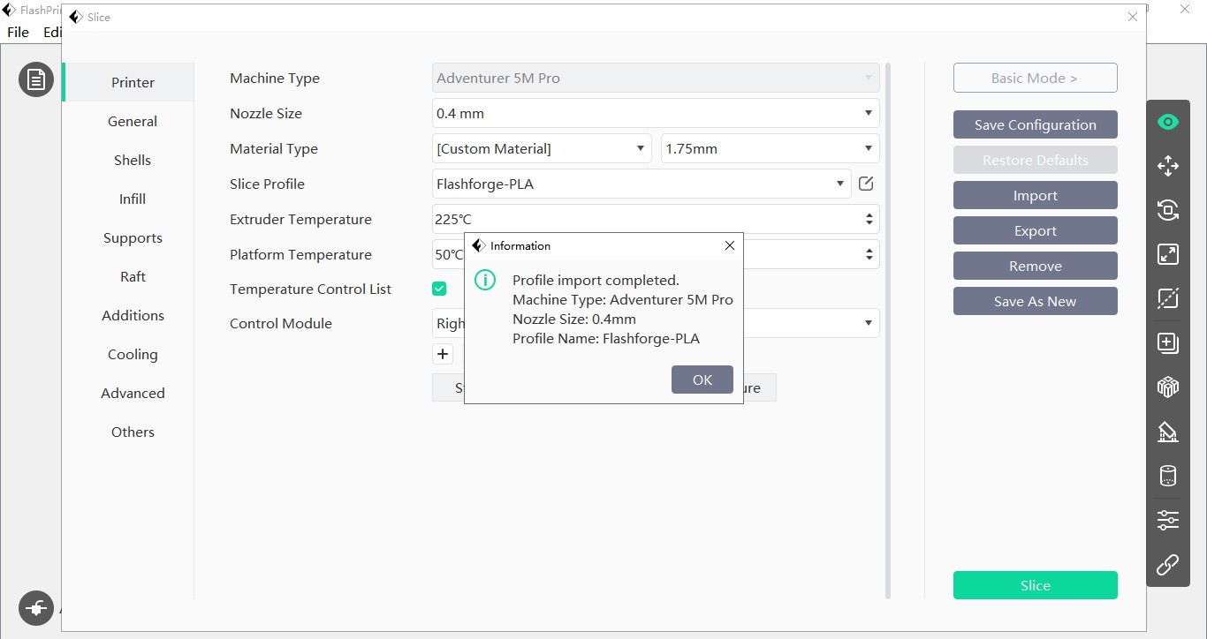Switch to the Cooling tab
The height and width of the screenshot is (639, 1207).
coord(133,354)
